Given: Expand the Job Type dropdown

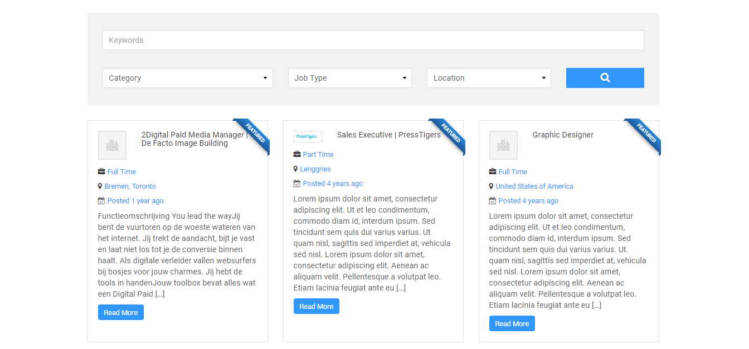Looking at the screenshot, I should click(x=349, y=78).
